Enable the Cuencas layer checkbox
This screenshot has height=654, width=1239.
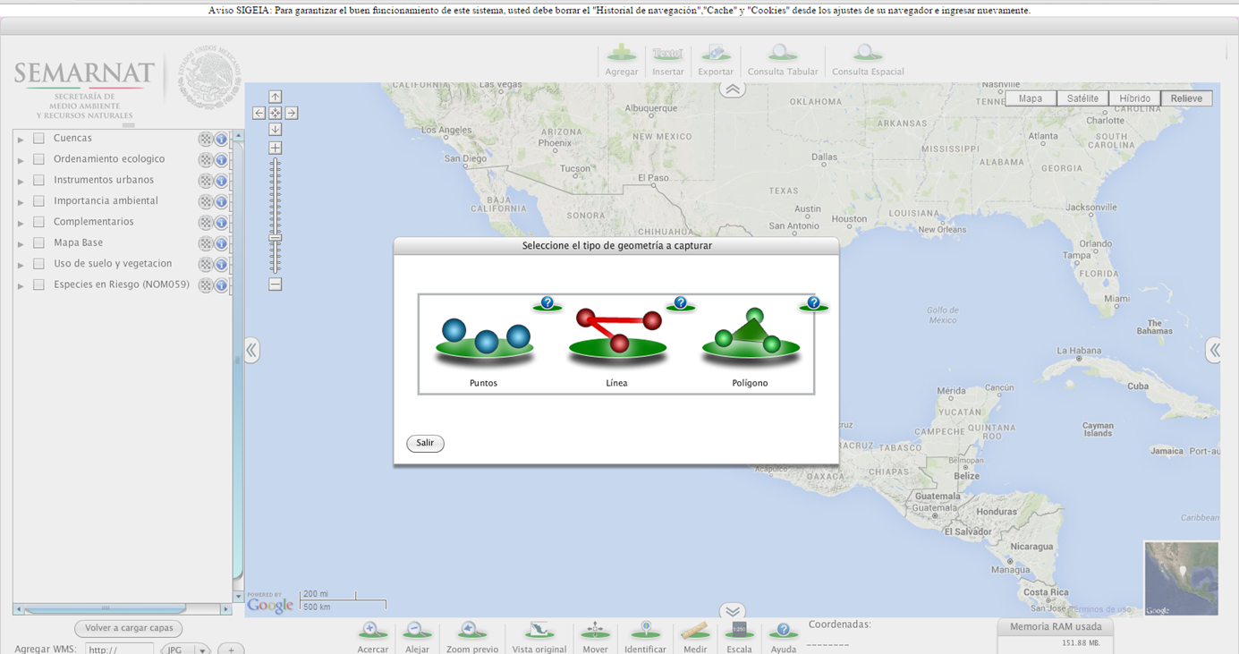pos(38,139)
